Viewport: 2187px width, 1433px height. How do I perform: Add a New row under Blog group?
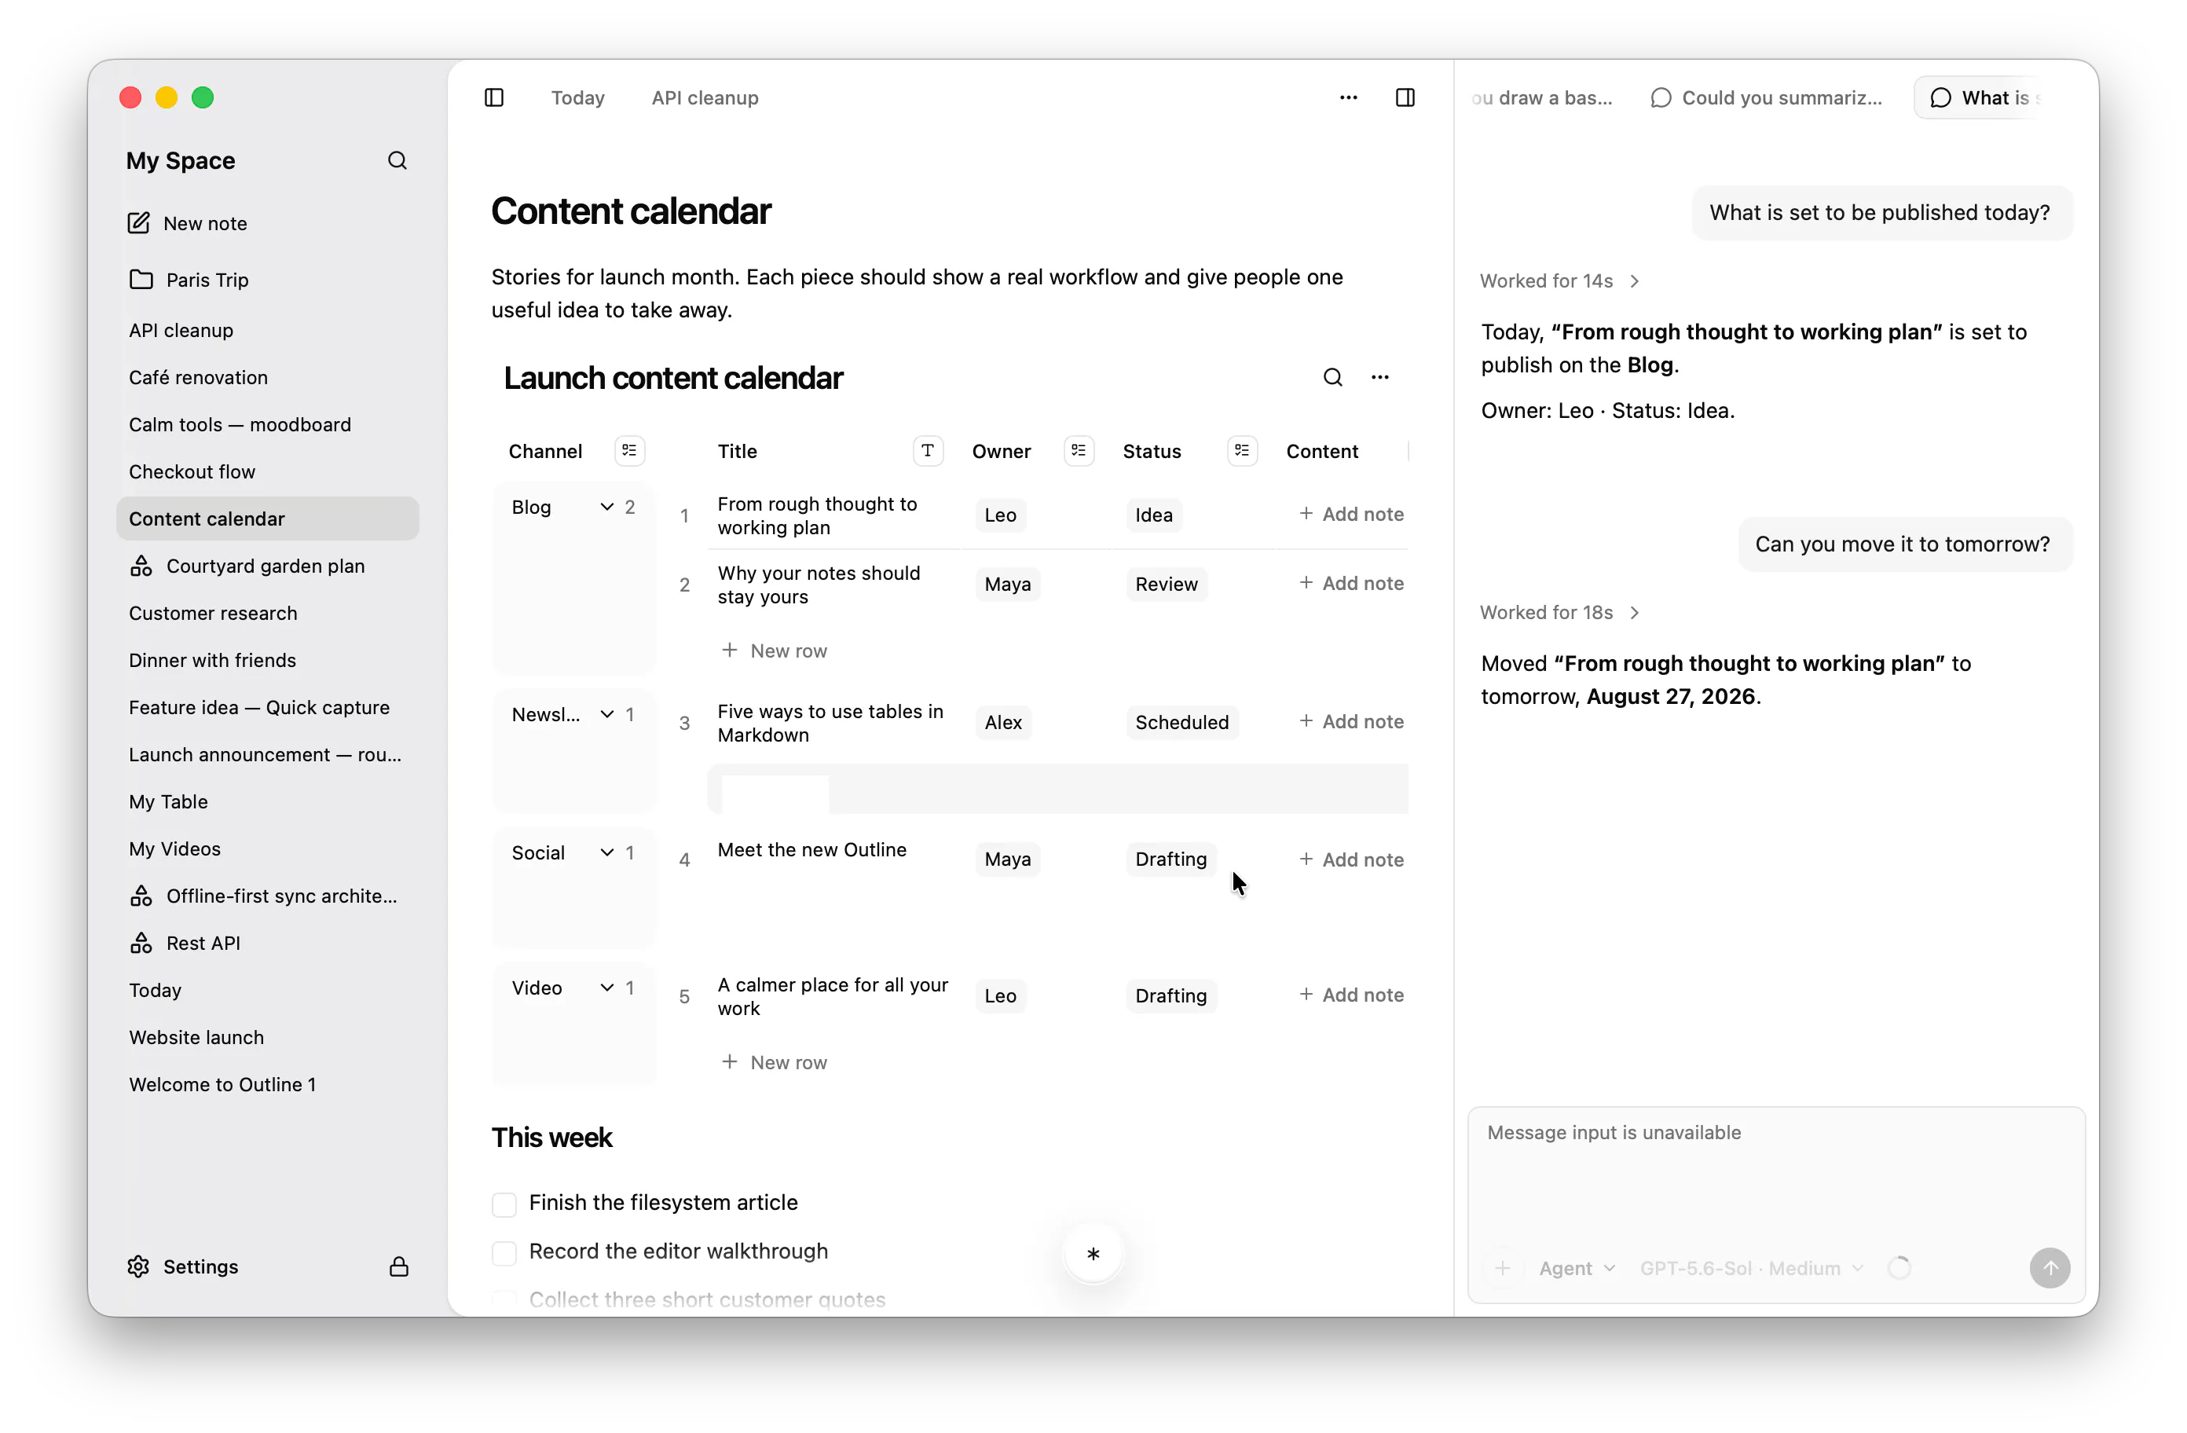click(x=774, y=650)
